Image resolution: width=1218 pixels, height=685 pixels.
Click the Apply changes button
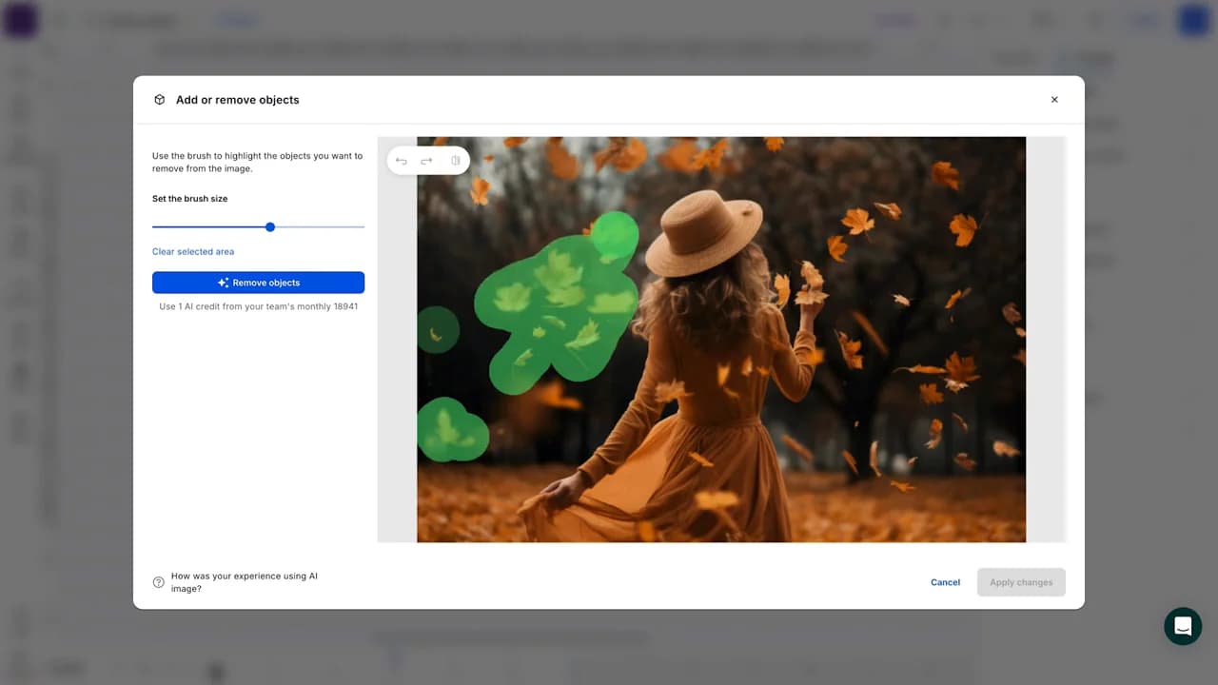click(x=1021, y=582)
